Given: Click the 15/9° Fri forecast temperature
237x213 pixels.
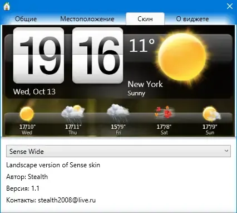Looking at the screenshot, I should click(118, 127).
